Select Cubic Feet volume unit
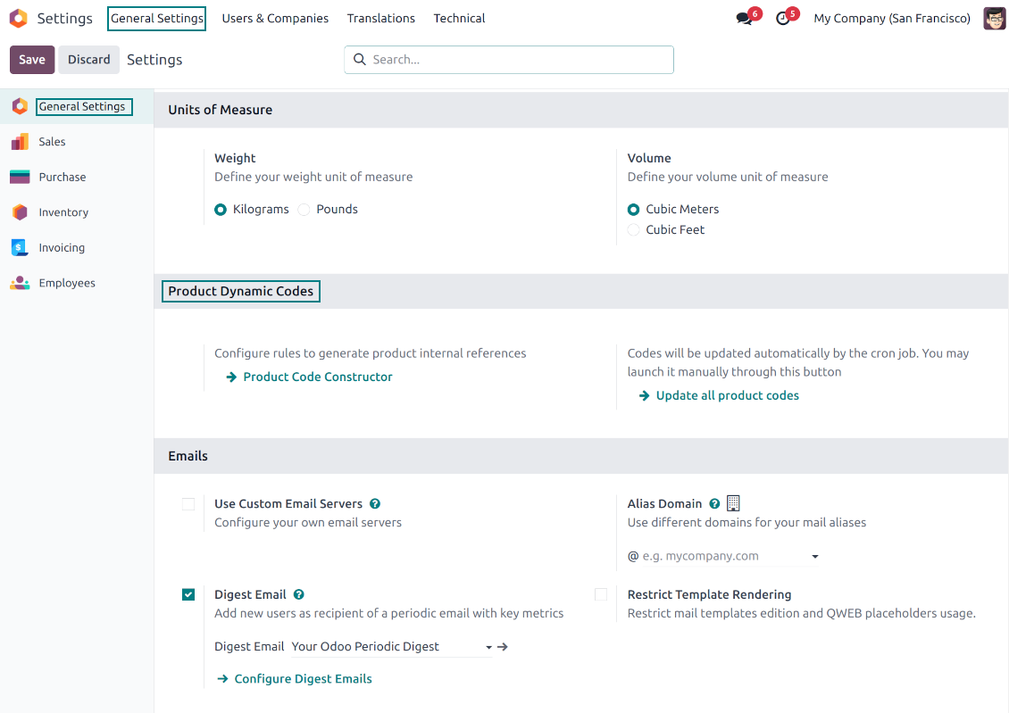 pos(634,230)
